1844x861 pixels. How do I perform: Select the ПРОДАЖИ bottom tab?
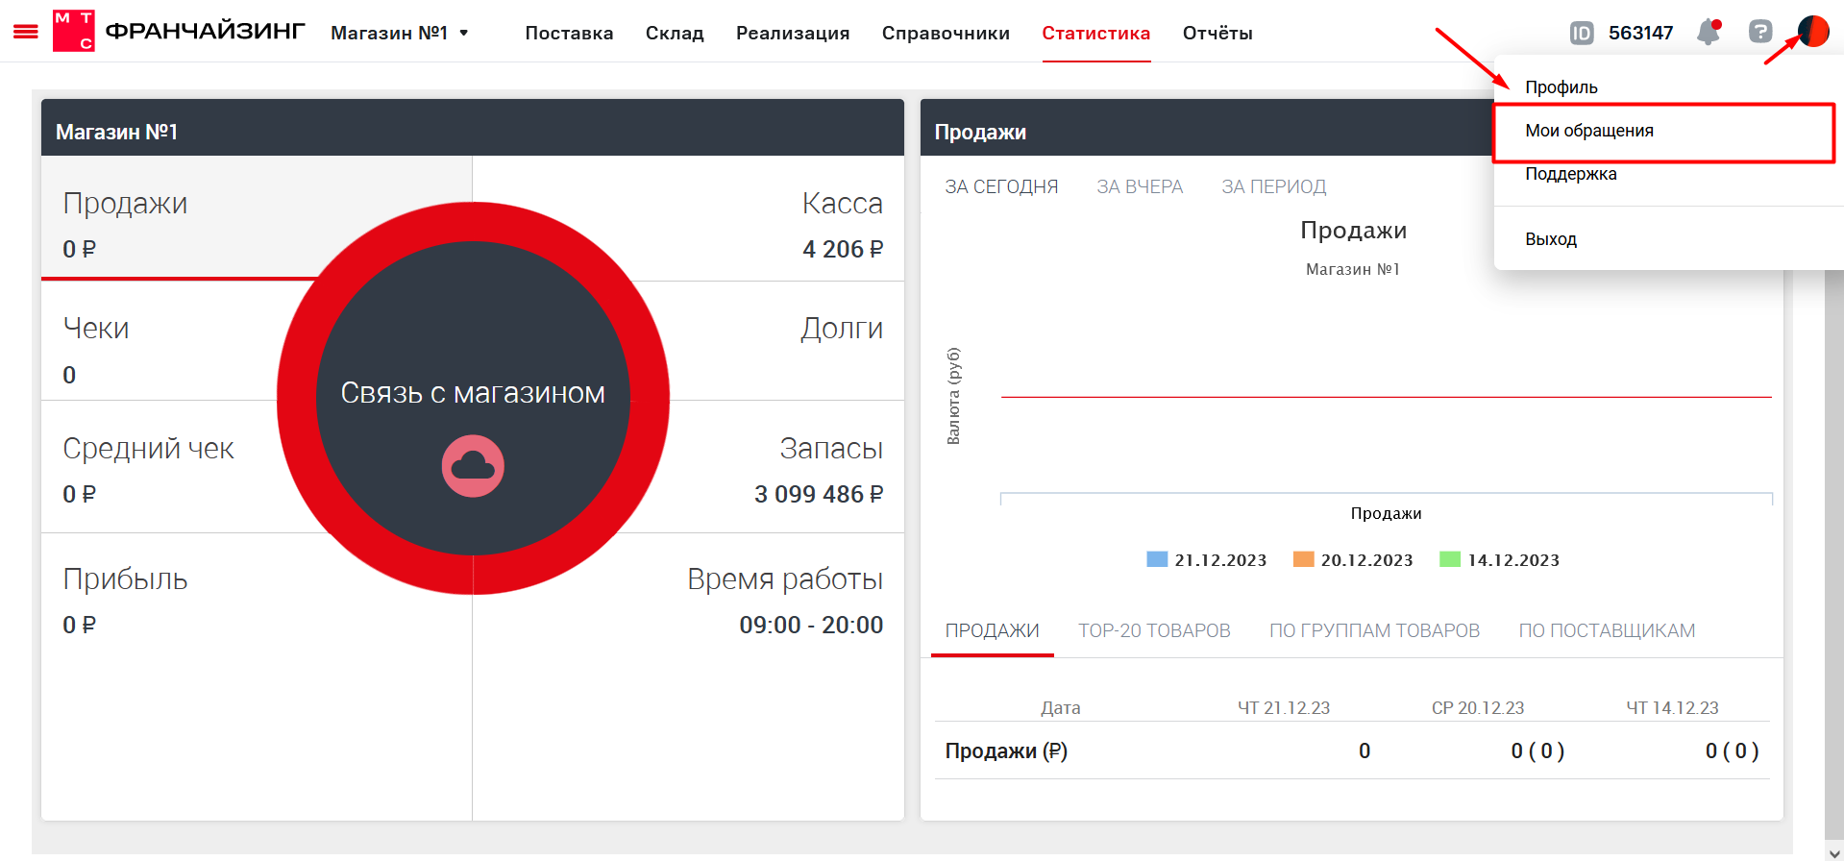click(x=992, y=630)
